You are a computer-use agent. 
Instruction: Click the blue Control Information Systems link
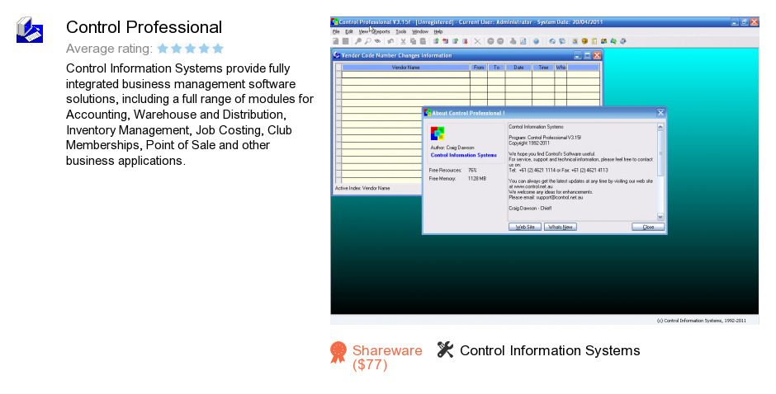pyautogui.click(x=464, y=155)
